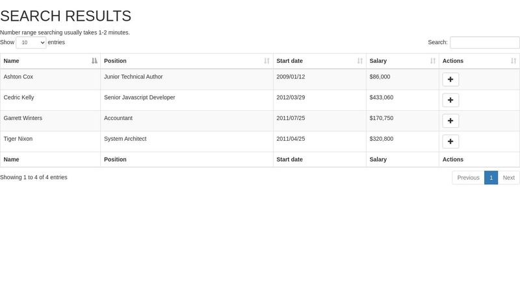This screenshot has width=520, height=292.
Task: Click the plus icon for Cedric Kelly
Action: click(450, 100)
